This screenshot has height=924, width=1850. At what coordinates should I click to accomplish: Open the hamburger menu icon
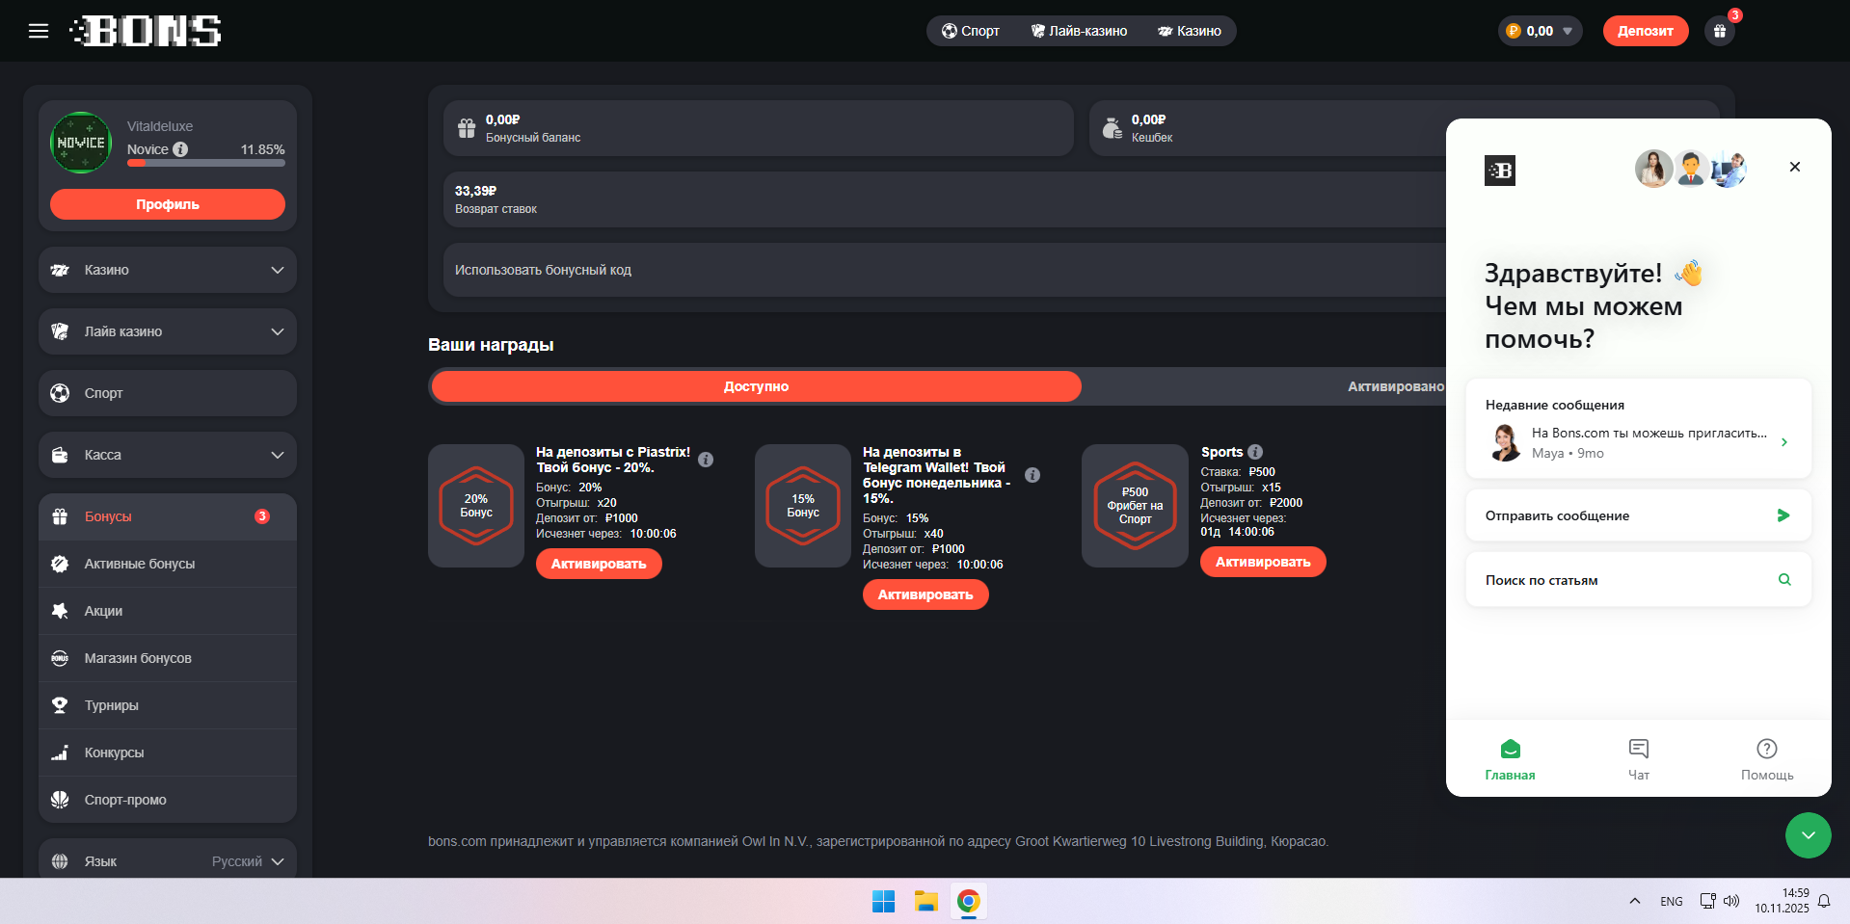[39, 31]
